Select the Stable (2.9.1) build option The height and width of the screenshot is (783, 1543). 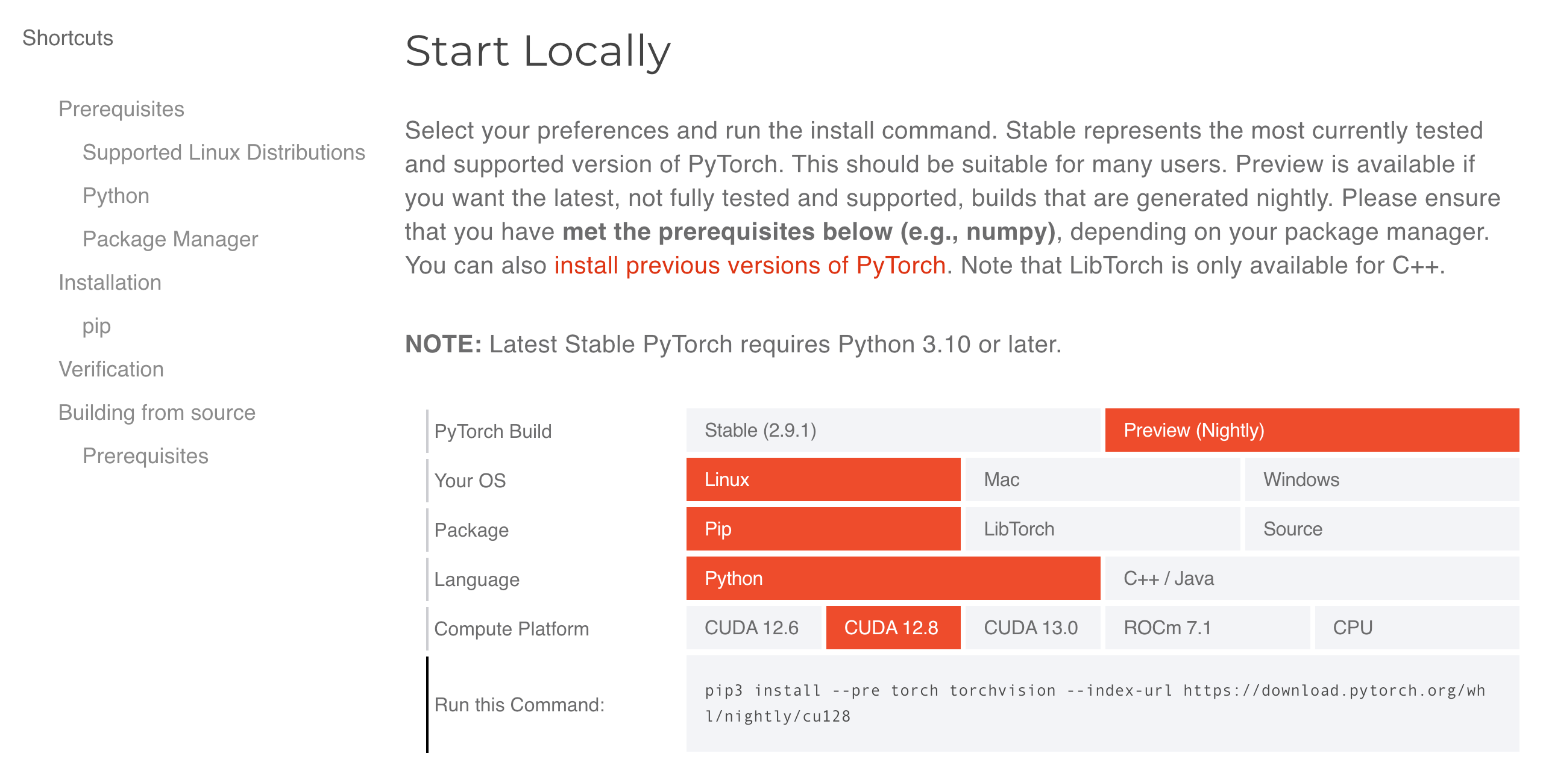coord(893,430)
